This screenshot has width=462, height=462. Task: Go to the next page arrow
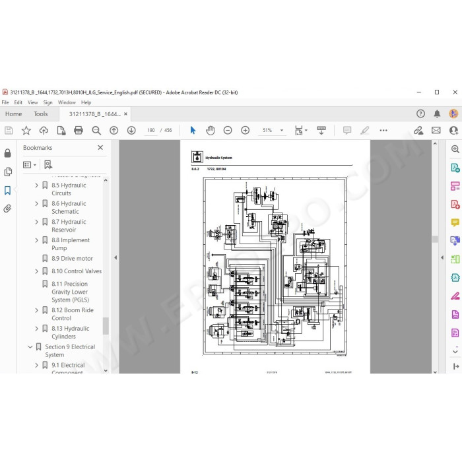(131, 130)
